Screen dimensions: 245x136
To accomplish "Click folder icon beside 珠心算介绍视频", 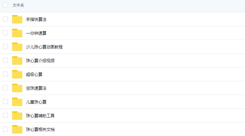I will (x=17, y=61).
